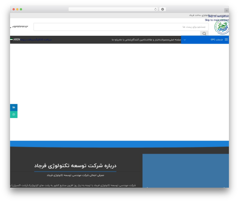Click the magnifier search icon button
239x202 pixels.
[204, 33]
